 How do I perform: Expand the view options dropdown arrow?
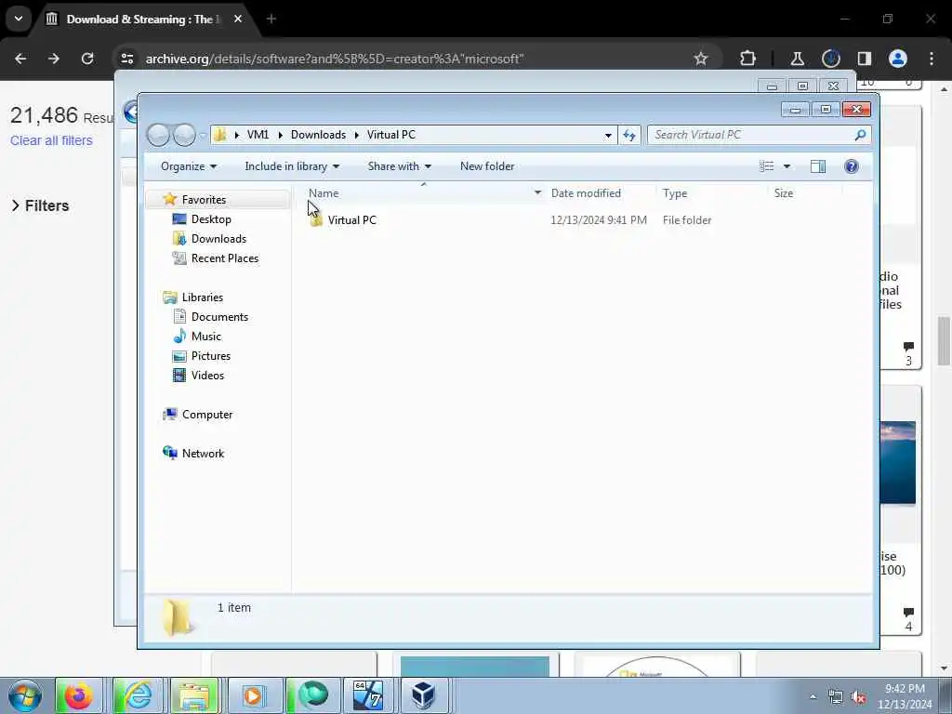click(x=787, y=166)
